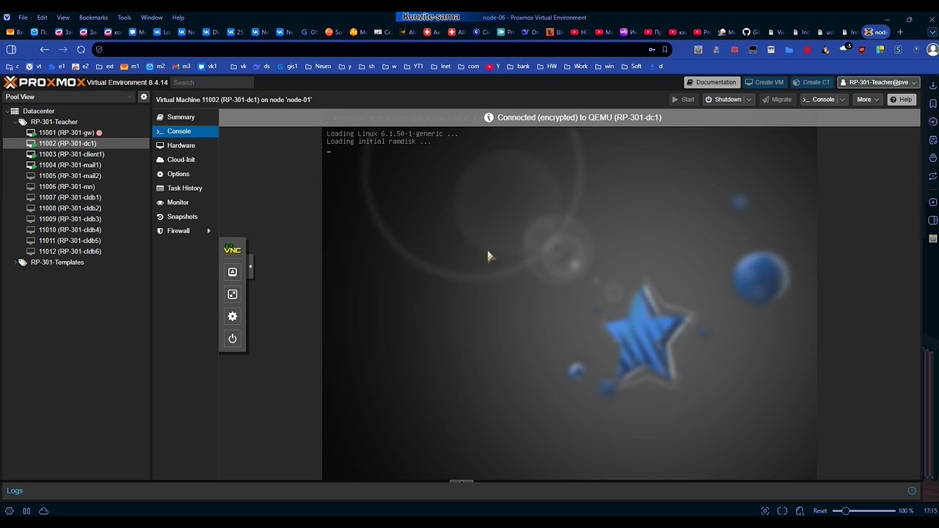
Task: Bookmark this page with the bookmark icon
Action: coord(665,50)
